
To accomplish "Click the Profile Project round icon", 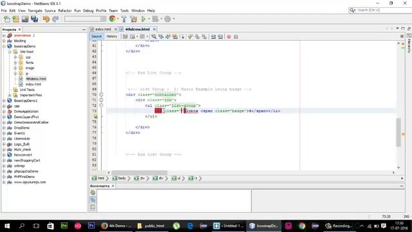I will 167,19.
